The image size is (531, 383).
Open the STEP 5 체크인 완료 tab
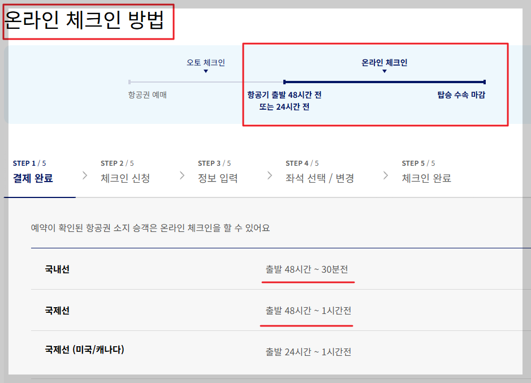pyautogui.click(x=426, y=171)
